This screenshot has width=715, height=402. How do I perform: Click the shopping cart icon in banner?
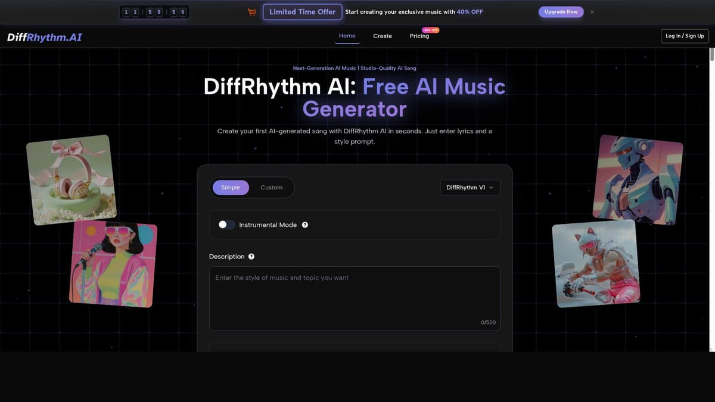(x=252, y=12)
